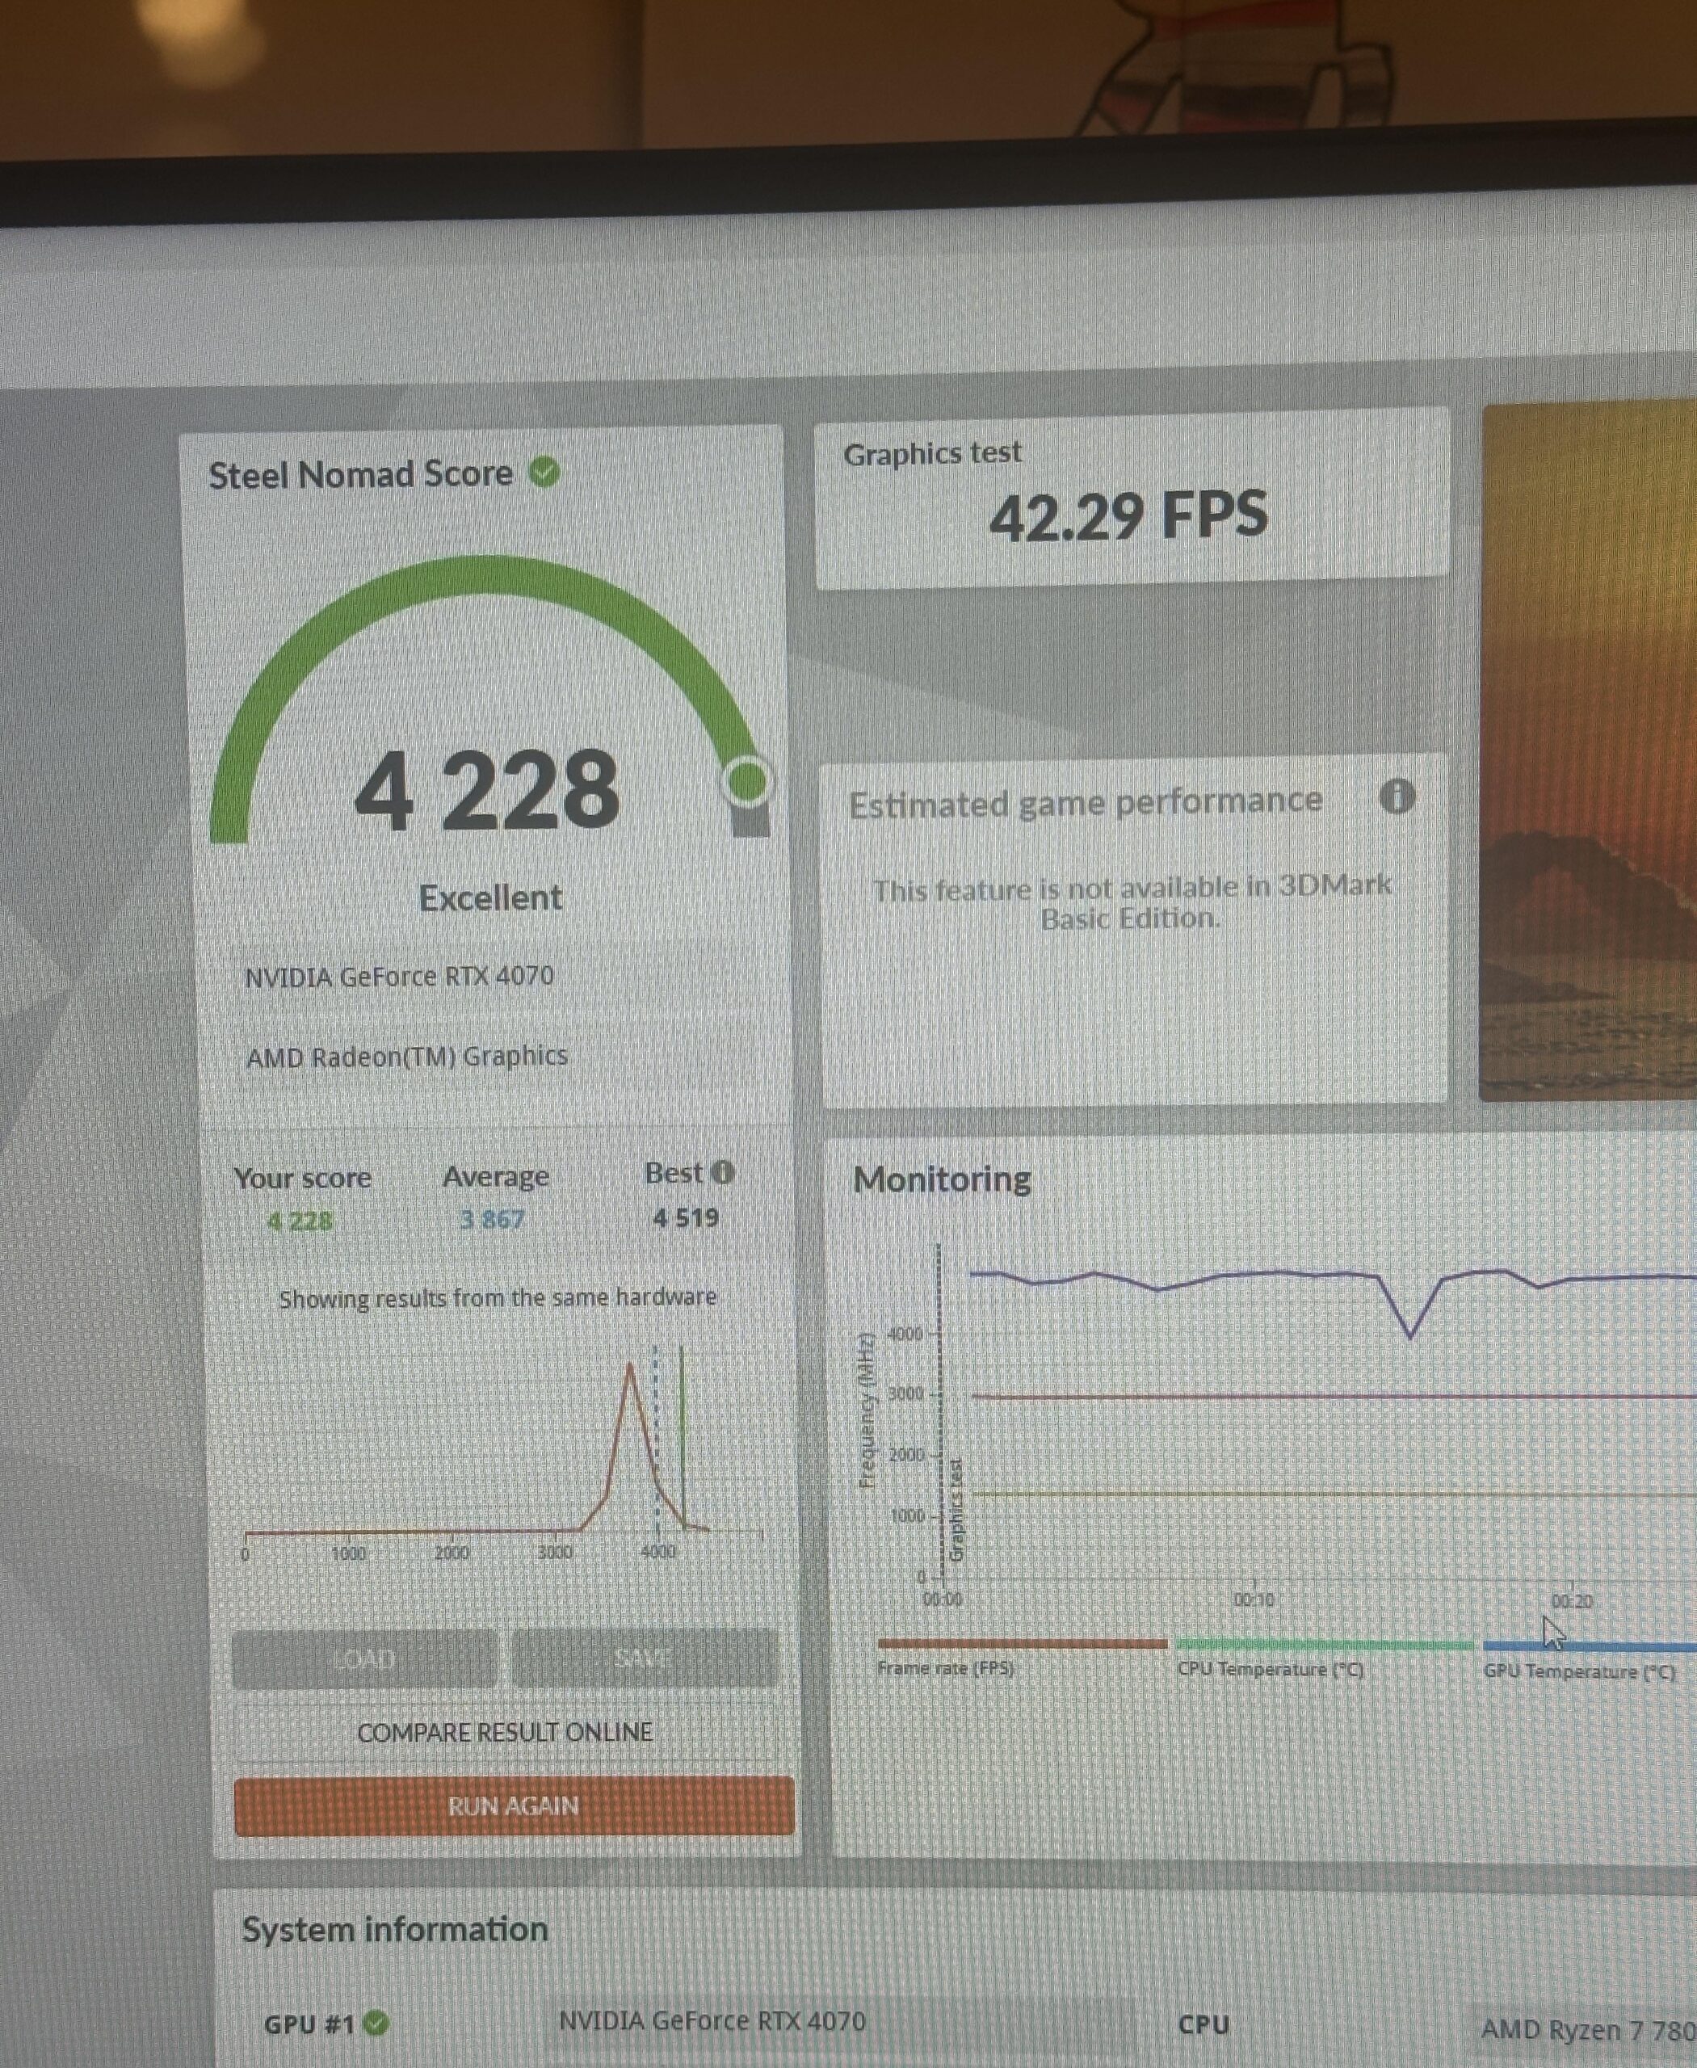Image resolution: width=1697 pixels, height=2068 pixels.
Task: Click the Steel Nomad Score green checkmark icon
Action: [544, 473]
